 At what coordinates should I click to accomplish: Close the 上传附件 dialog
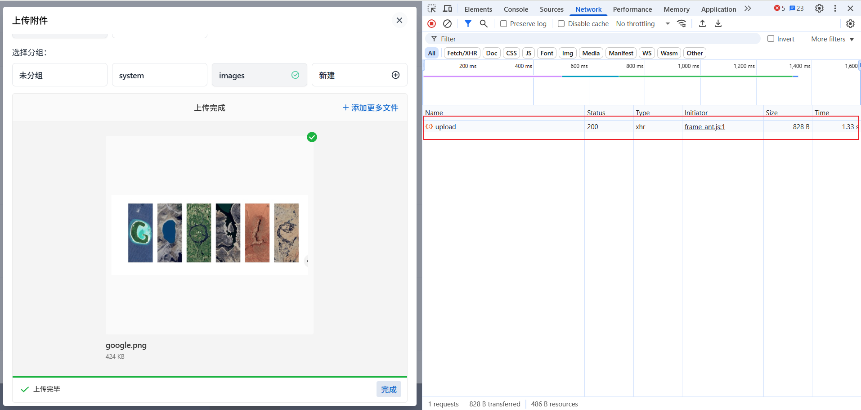tap(399, 20)
